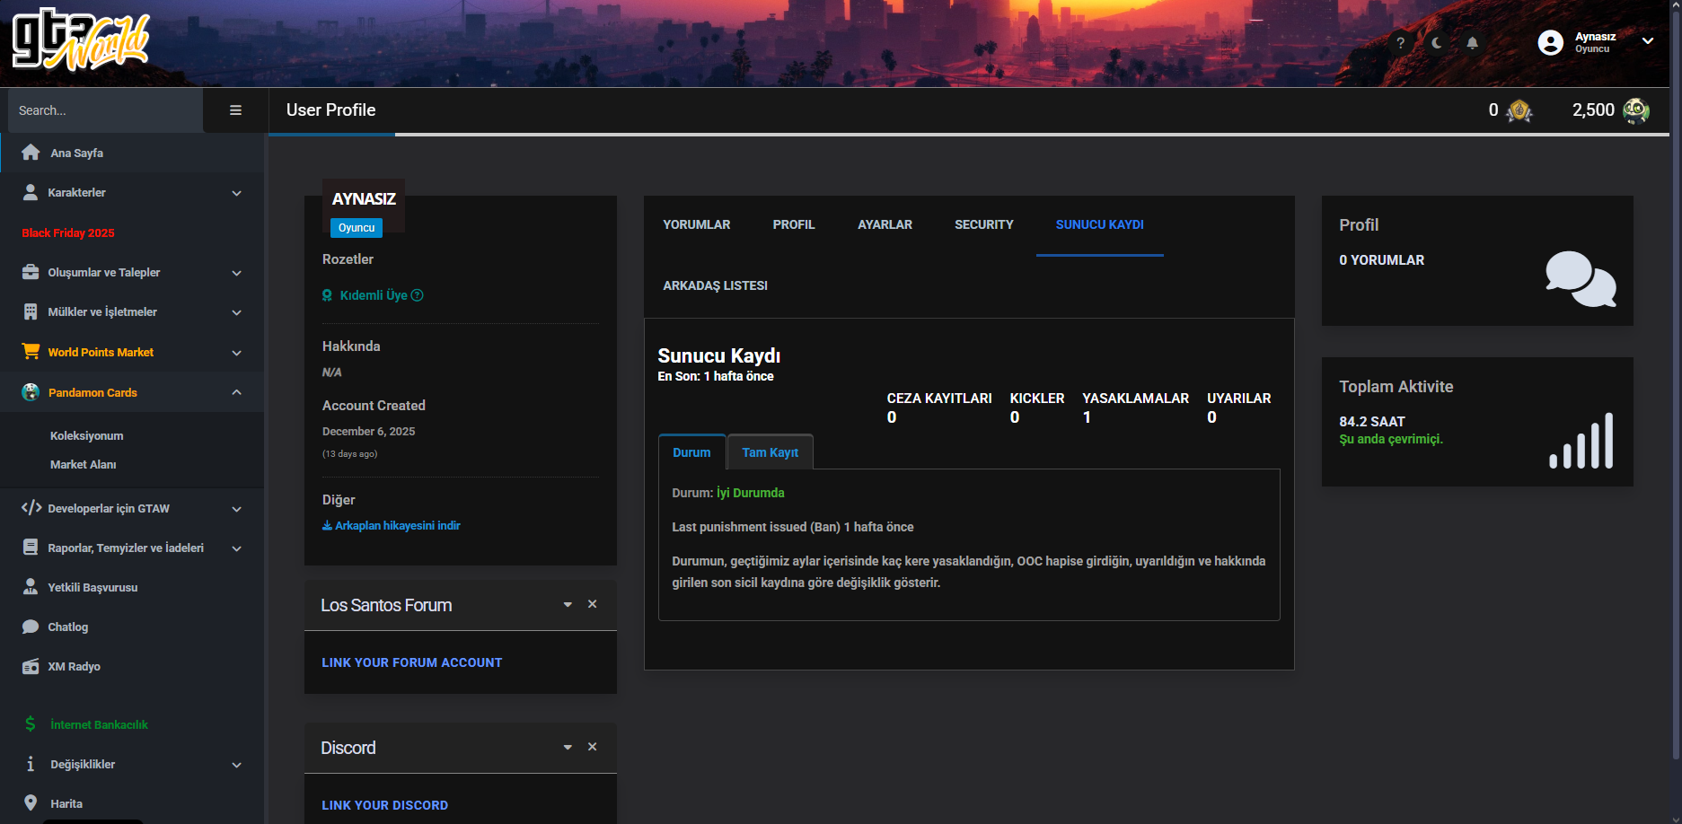Click the Karakterler person icon
Image resolution: width=1682 pixels, height=824 pixels.
pos(31,192)
